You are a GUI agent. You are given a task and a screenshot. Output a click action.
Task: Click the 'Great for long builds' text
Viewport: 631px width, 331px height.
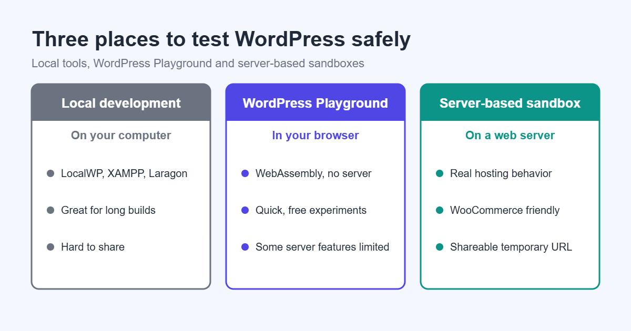coord(108,210)
